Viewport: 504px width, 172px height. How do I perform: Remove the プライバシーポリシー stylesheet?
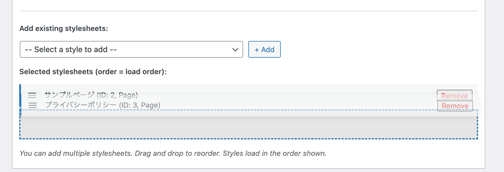point(455,106)
